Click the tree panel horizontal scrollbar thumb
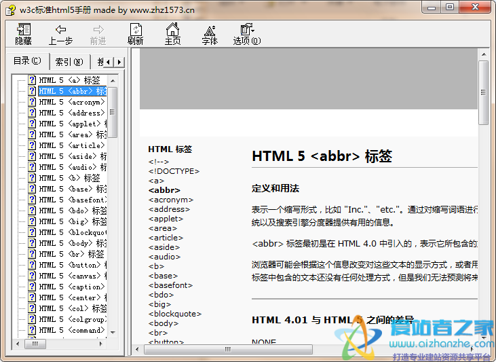This screenshot has width=496, height=362. [x=35, y=344]
